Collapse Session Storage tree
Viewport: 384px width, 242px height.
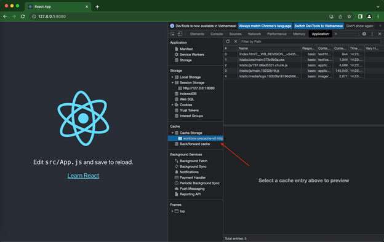coord(172,83)
